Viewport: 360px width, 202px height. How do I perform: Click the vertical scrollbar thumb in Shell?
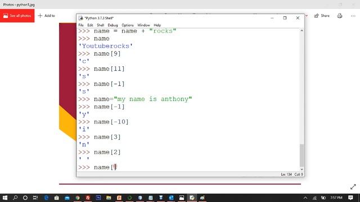[301, 155]
